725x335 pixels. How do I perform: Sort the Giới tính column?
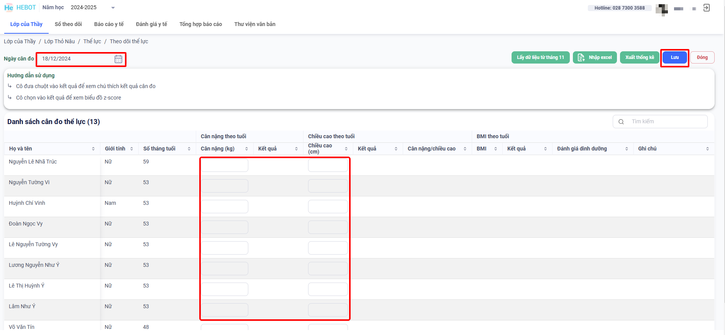(x=131, y=149)
